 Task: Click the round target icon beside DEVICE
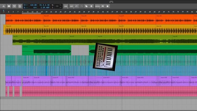point(91,6)
